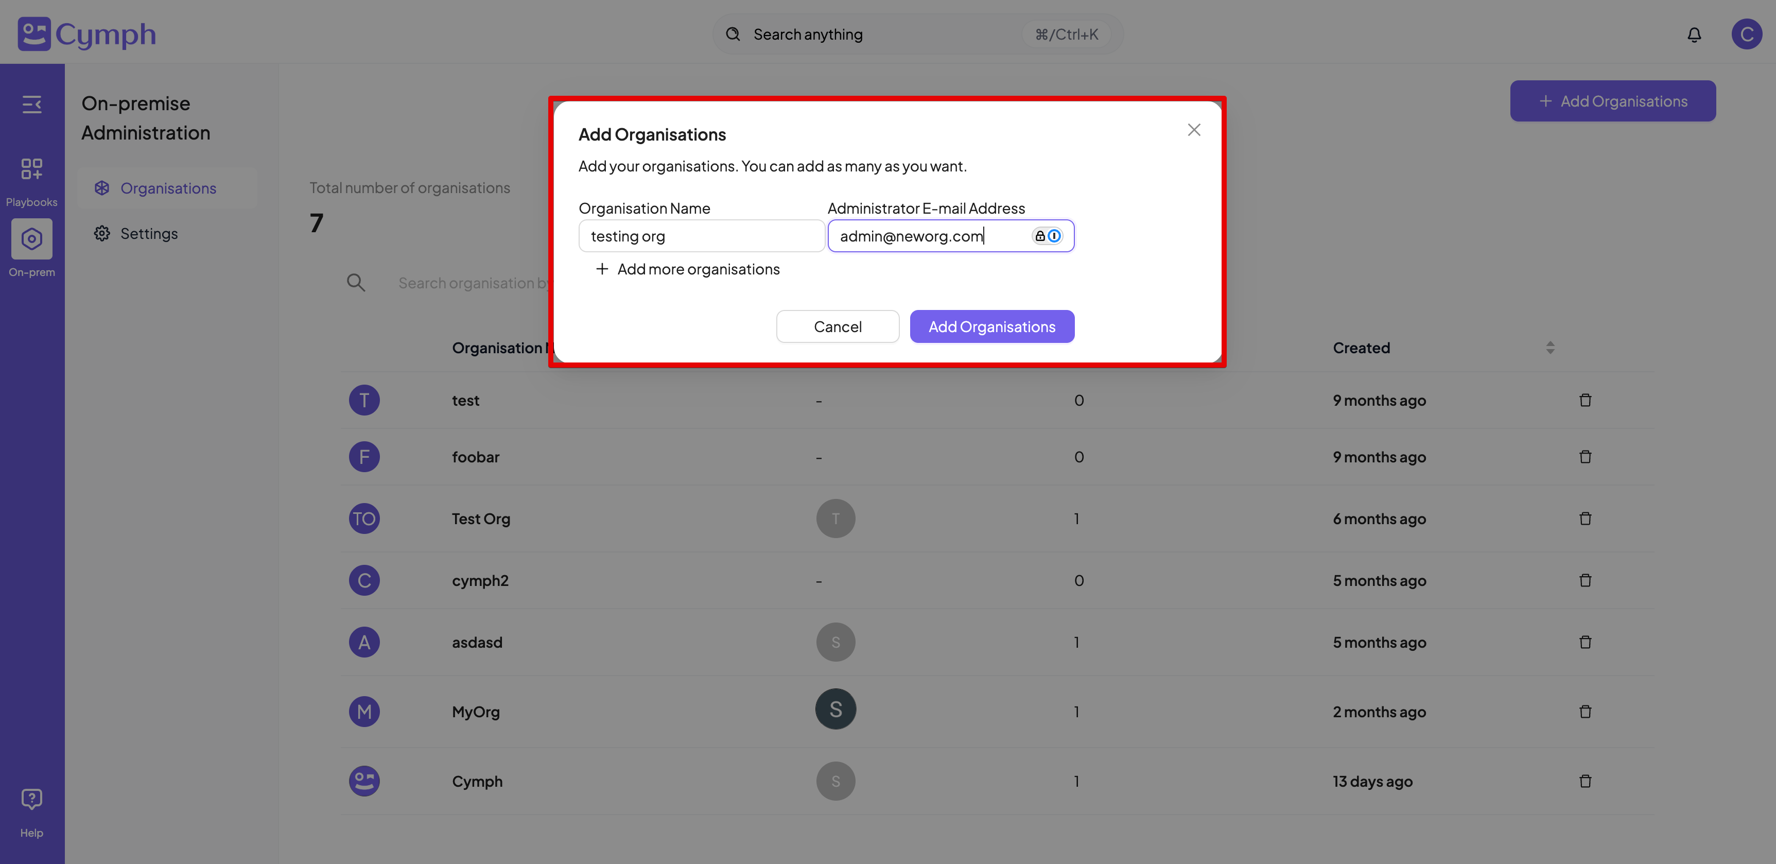The height and width of the screenshot is (864, 1776).
Task: Open Settings in the admin navigation
Action: (149, 233)
